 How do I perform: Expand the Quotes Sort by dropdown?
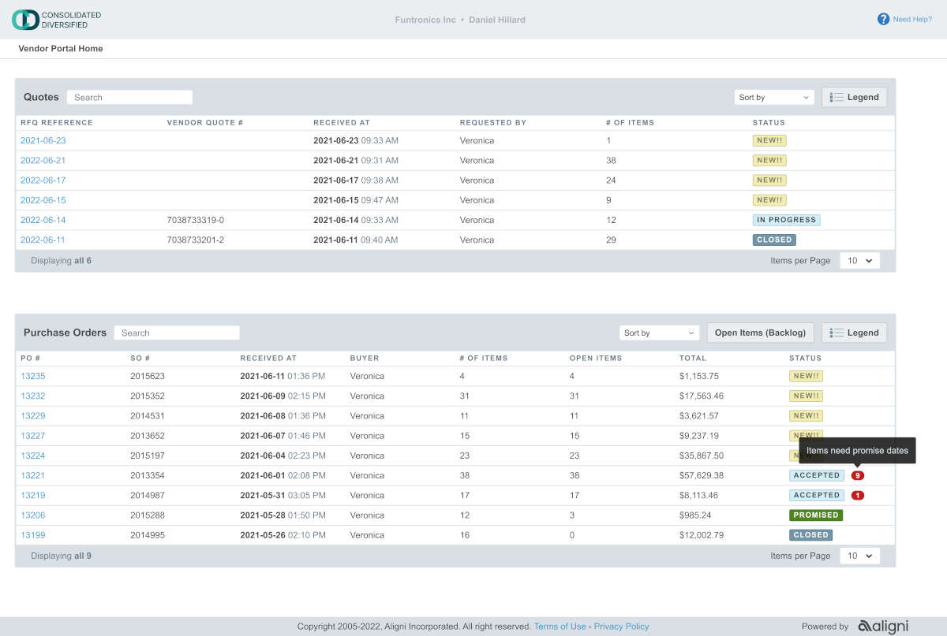[x=773, y=98]
